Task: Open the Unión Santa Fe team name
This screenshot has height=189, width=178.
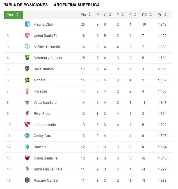Action: tap(45, 36)
